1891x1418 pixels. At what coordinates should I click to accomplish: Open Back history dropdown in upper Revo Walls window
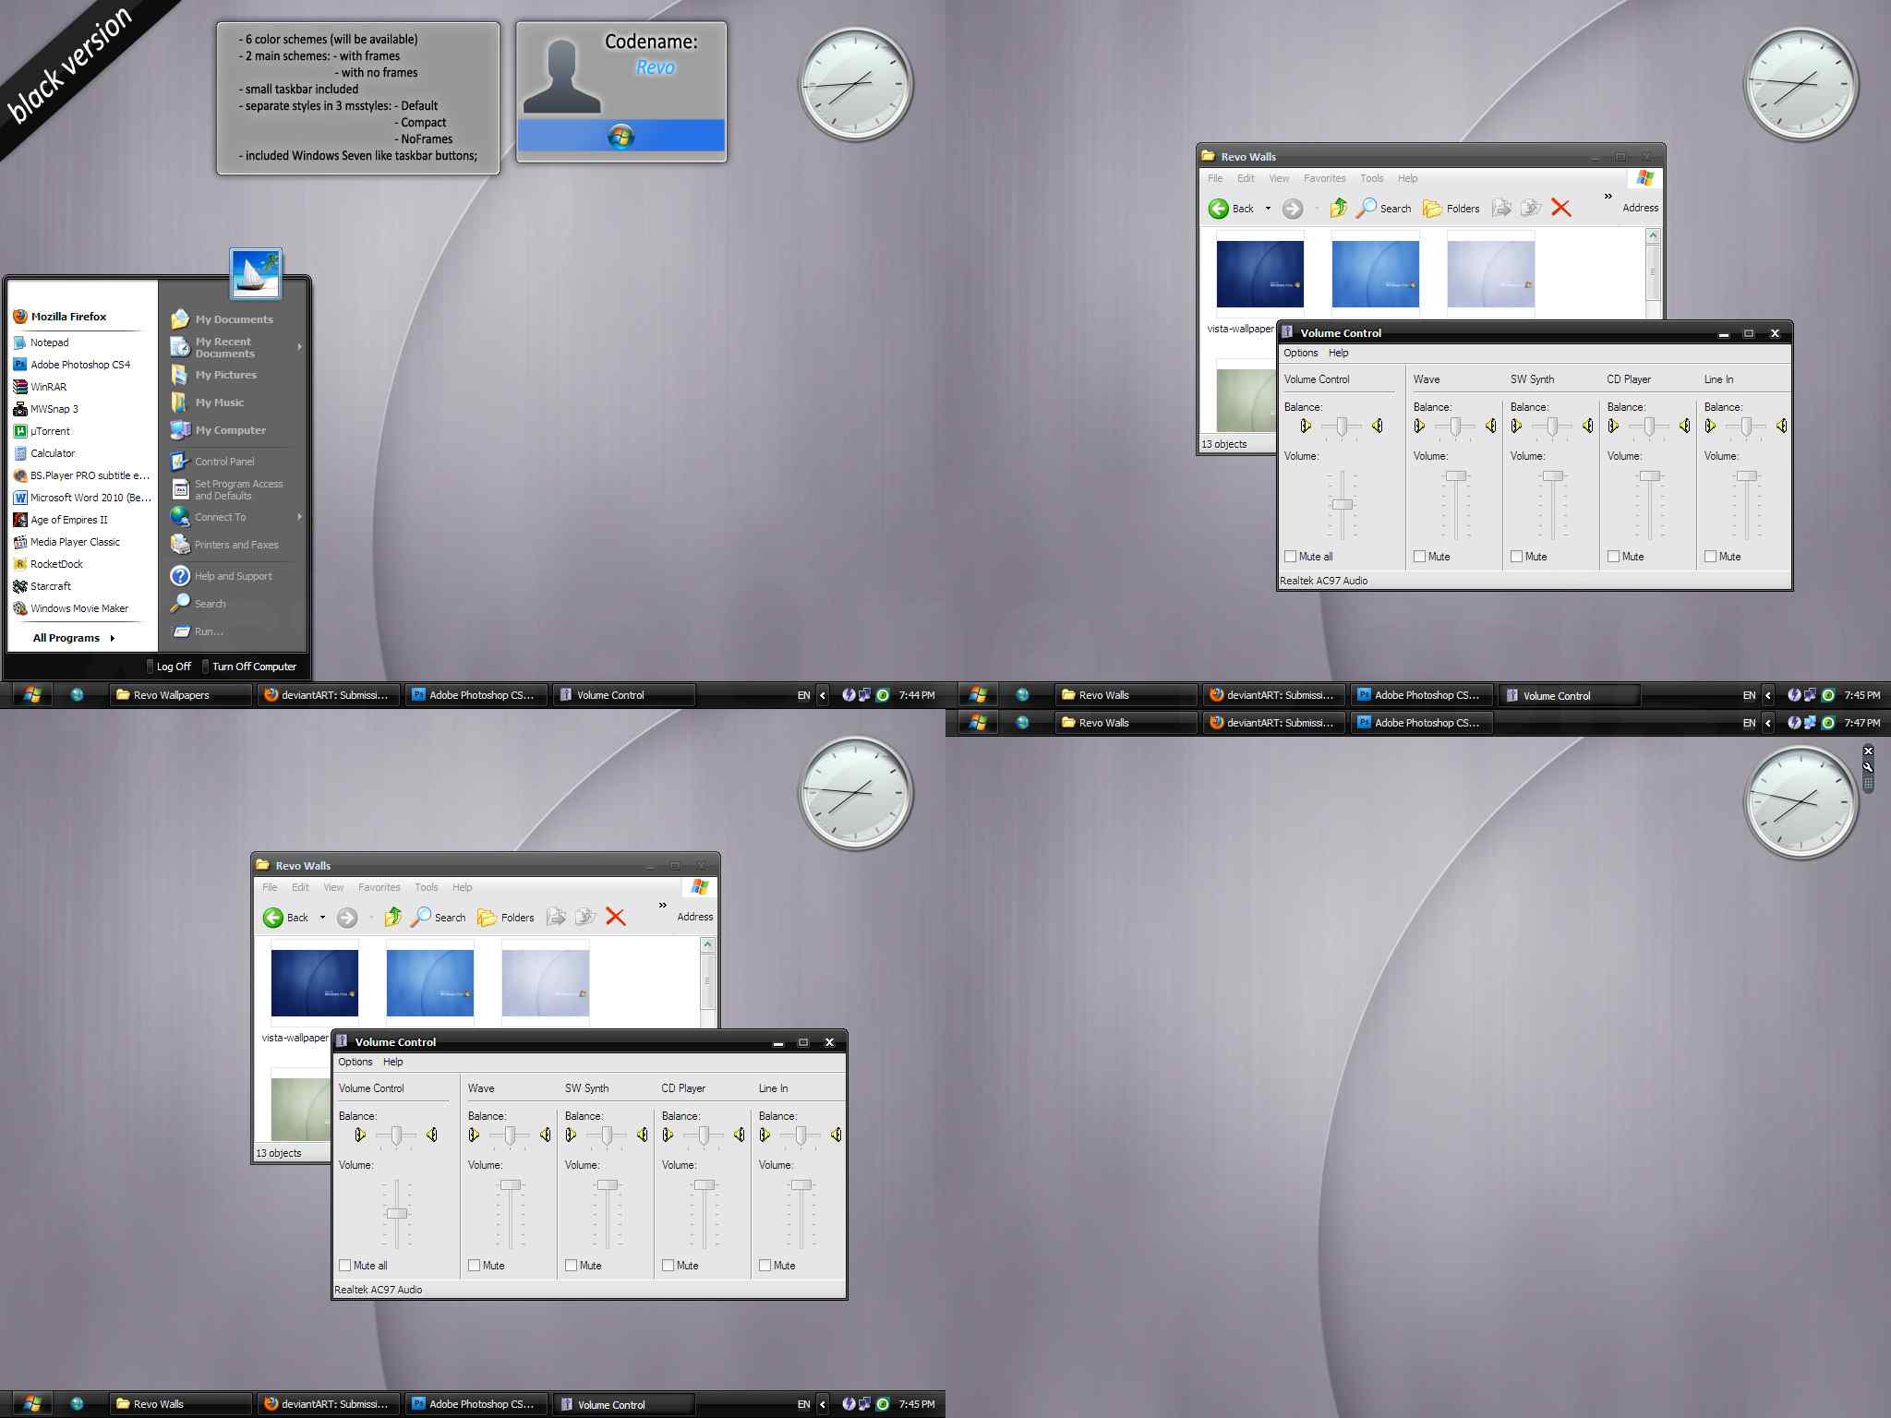pos(1268,209)
